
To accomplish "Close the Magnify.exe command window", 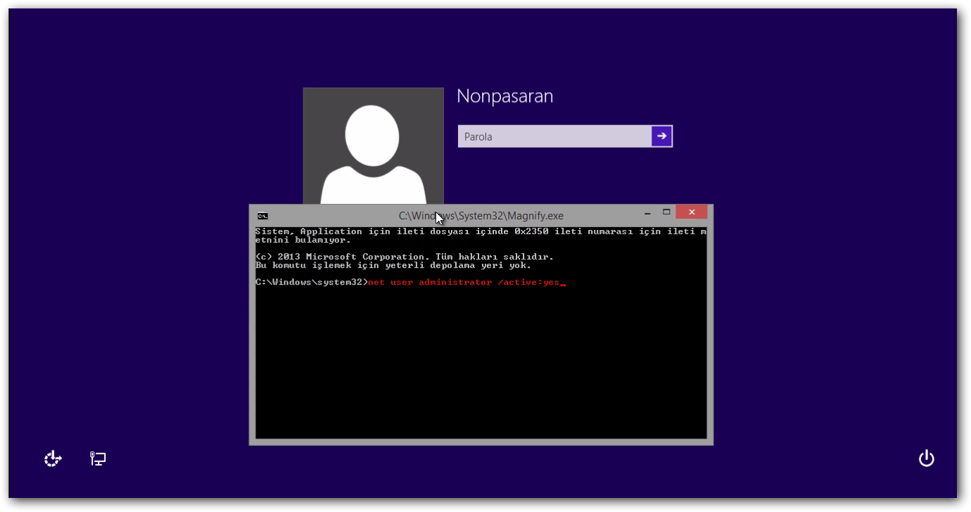I will [x=692, y=212].
